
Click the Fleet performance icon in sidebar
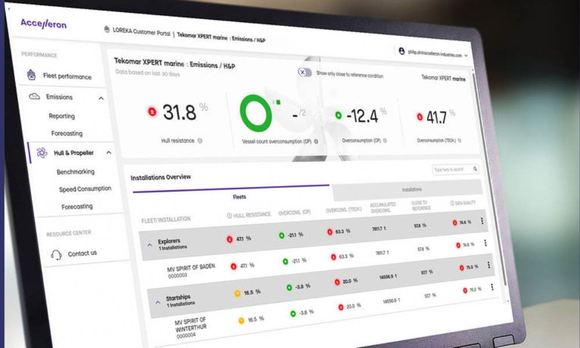click(x=32, y=75)
